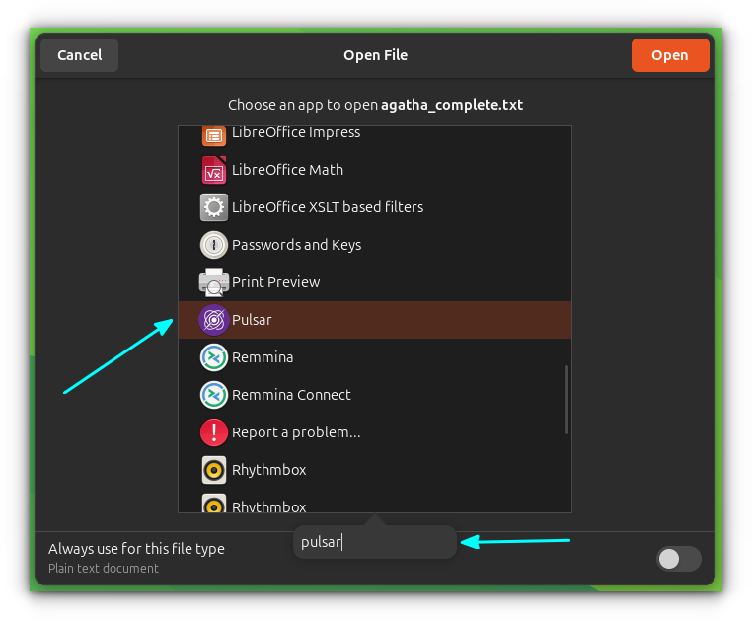Choose the Passwords and Keys label
752x623 pixels.
[296, 245]
